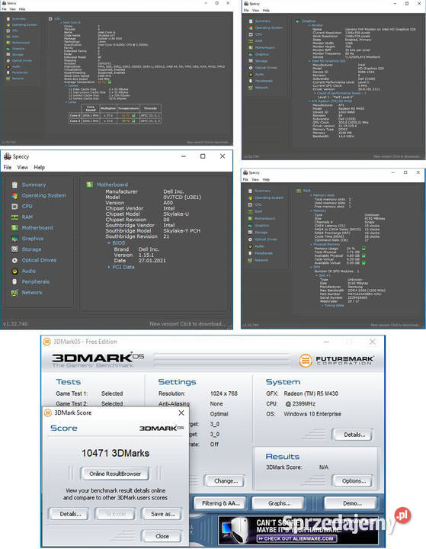Image resolution: width=426 pixels, height=549 pixels.
Task: Click Online ResultBrowser in 3DMark Score dialog
Action: click(115, 474)
